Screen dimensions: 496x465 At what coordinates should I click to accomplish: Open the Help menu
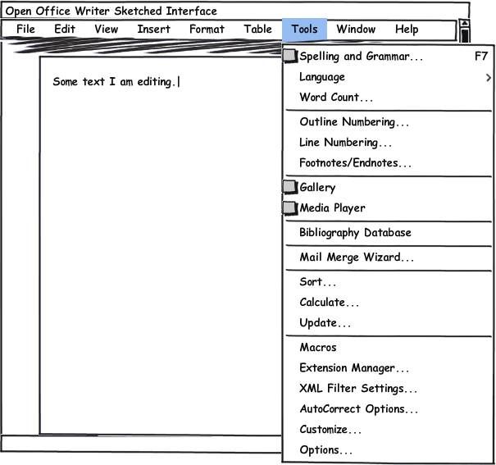coord(407,29)
